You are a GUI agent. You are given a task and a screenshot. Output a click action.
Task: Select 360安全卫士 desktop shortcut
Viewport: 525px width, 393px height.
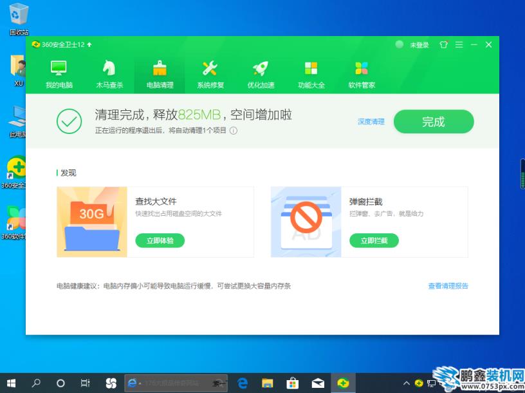coord(14,173)
